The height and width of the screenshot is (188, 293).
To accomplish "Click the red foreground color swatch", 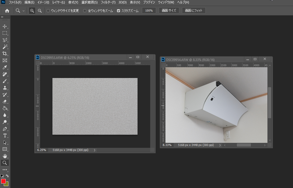I will click(x=3, y=181).
